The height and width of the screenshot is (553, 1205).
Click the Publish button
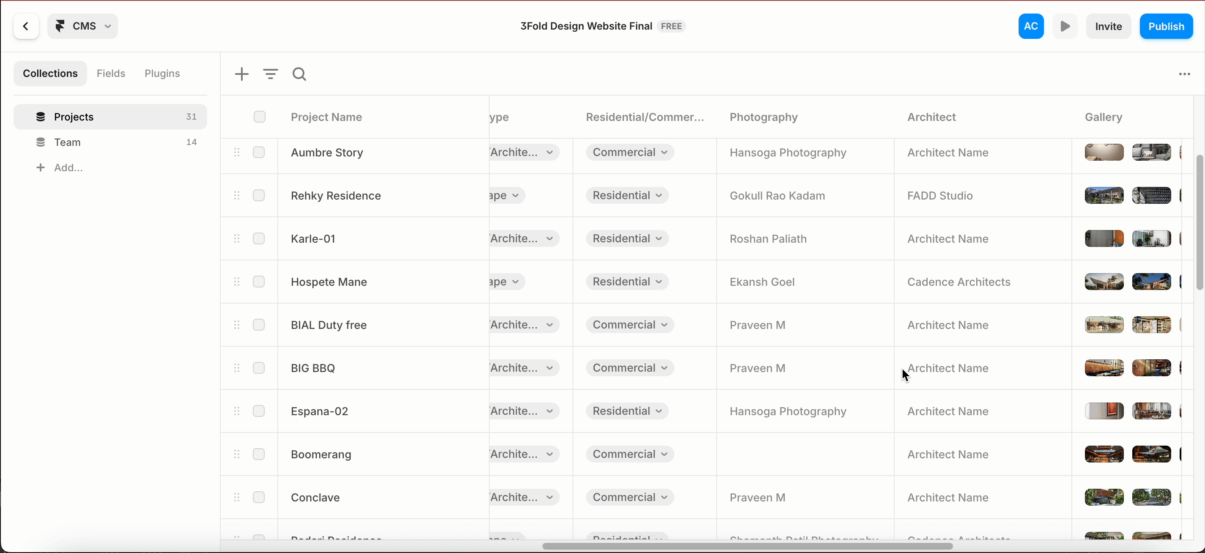(x=1166, y=26)
